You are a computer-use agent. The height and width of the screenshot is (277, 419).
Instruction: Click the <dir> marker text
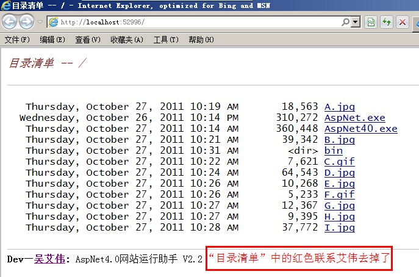[303, 151]
